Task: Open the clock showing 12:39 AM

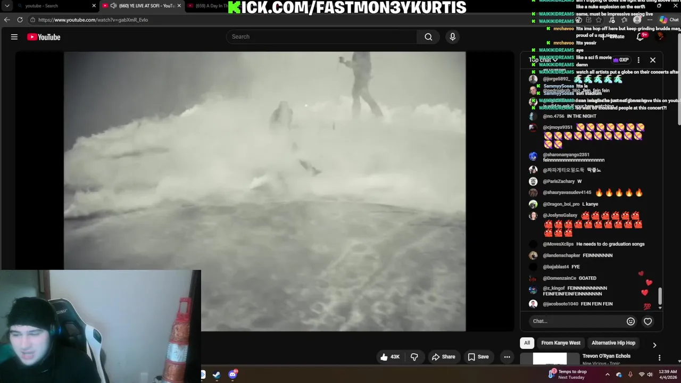Action: (x=668, y=374)
